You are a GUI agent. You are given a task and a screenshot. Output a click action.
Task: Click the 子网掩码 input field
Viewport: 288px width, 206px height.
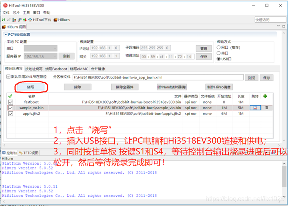156,48
